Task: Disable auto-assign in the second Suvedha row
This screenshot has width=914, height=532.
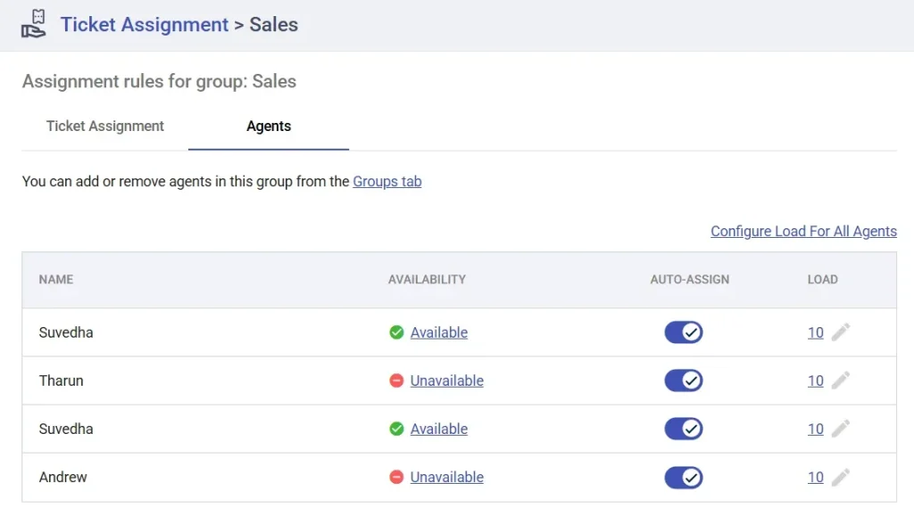Action: pos(684,429)
